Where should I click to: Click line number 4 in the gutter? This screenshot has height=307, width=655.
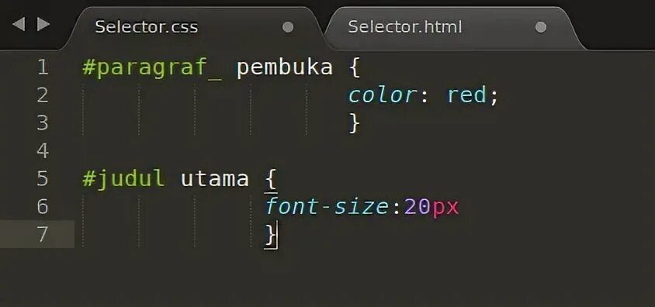pos(43,150)
